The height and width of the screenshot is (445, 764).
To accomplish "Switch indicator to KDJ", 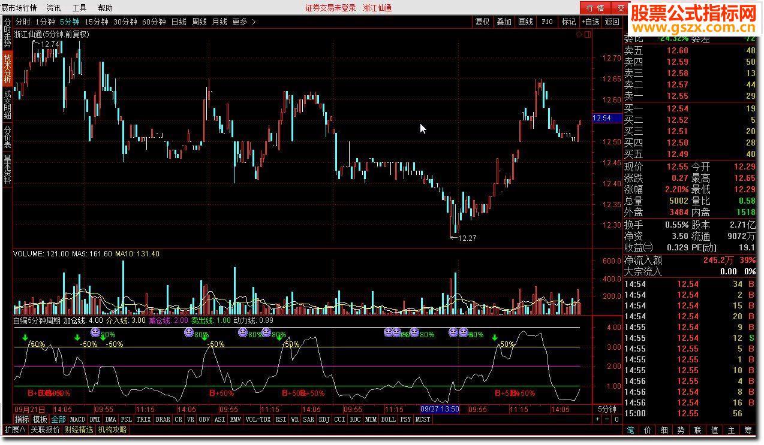I will click(x=324, y=419).
